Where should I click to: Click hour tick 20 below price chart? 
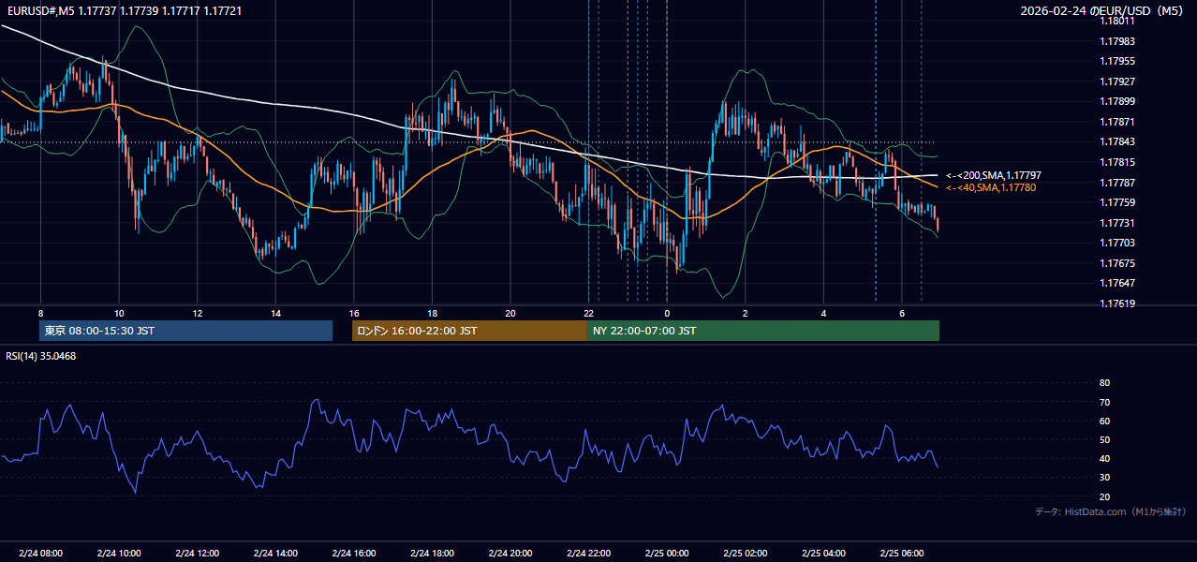pos(510,313)
